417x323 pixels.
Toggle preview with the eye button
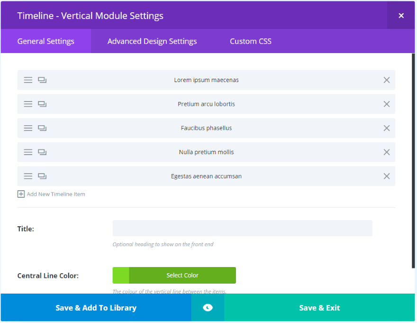coord(208,307)
